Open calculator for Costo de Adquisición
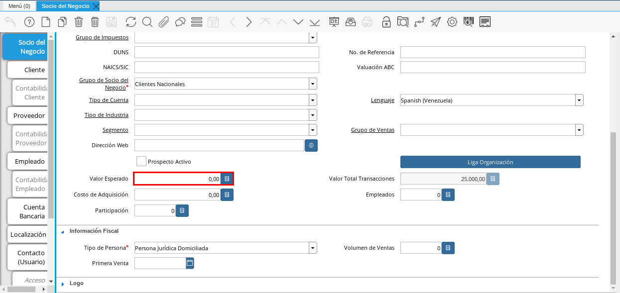The width and height of the screenshot is (620, 293). [x=227, y=195]
